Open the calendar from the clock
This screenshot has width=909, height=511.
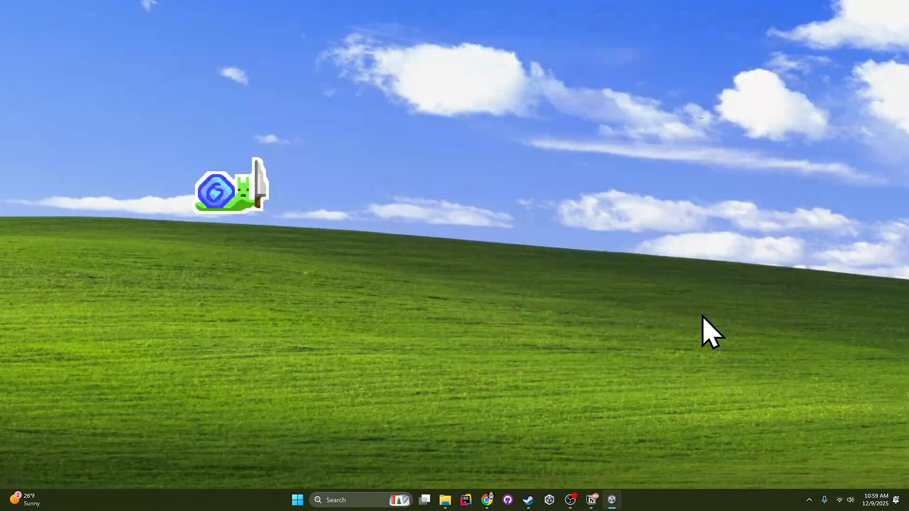point(875,500)
